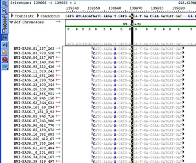Screen dimensions: 196x163
Task: Click the grey reference sequence line
Action: 131,44
